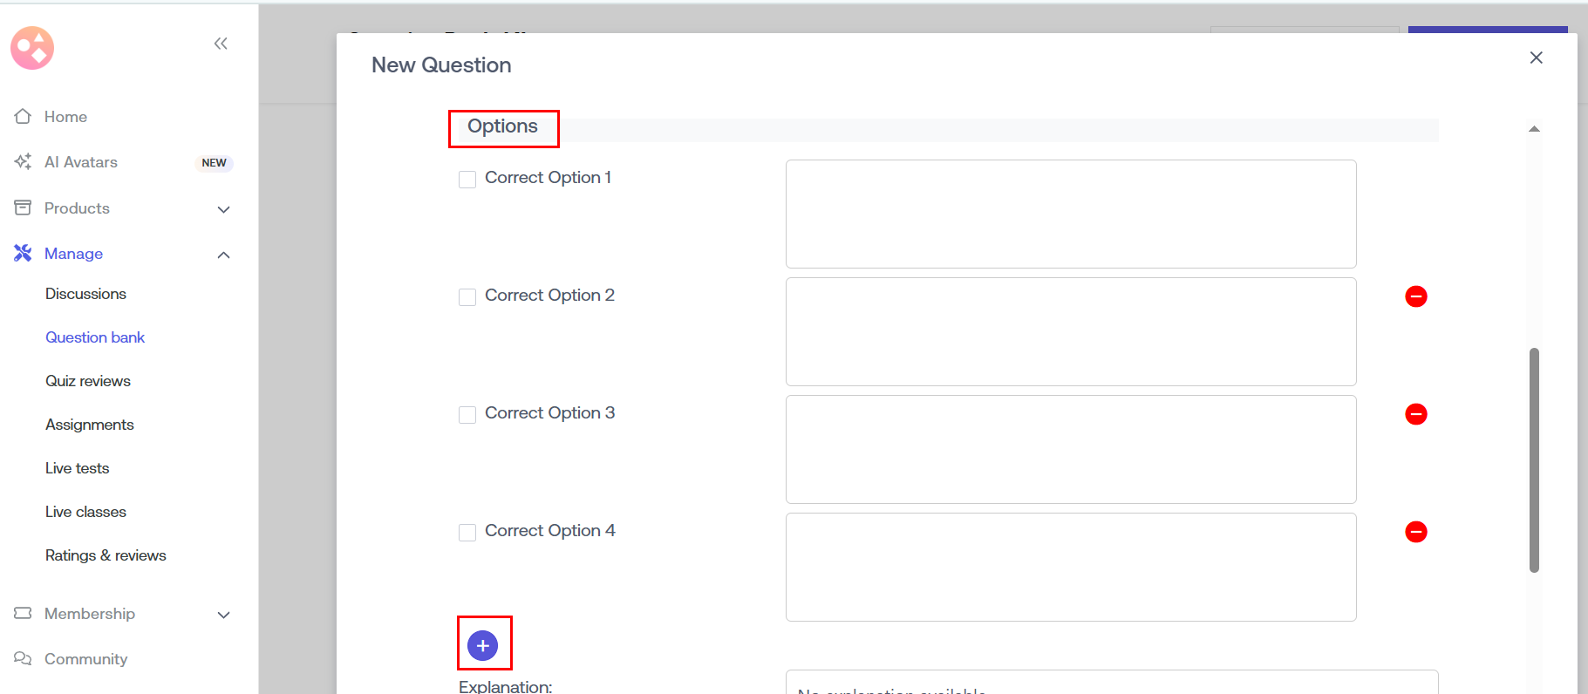Viewport: 1588px width, 694px height.
Task: Remove Correct Option 2 with red minus icon
Action: [1415, 296]
